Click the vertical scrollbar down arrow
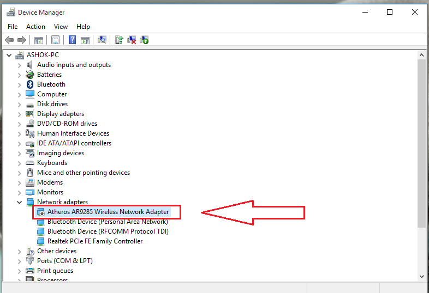The image size is (429, 293). click(421, 277)
